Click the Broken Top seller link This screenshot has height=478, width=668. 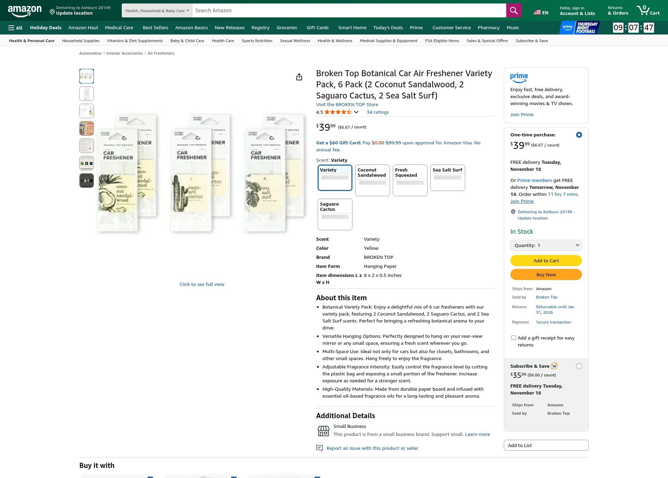click(547, 297)
